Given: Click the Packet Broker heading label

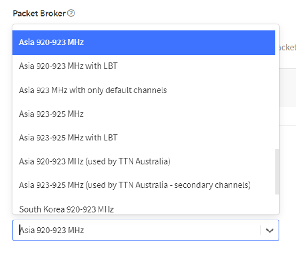Looking at the screenshot, I should (x=39, y=13).
